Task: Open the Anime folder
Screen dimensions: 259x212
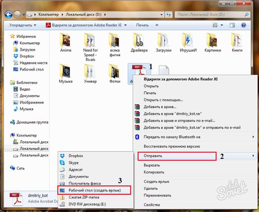Action: [66, 40]
